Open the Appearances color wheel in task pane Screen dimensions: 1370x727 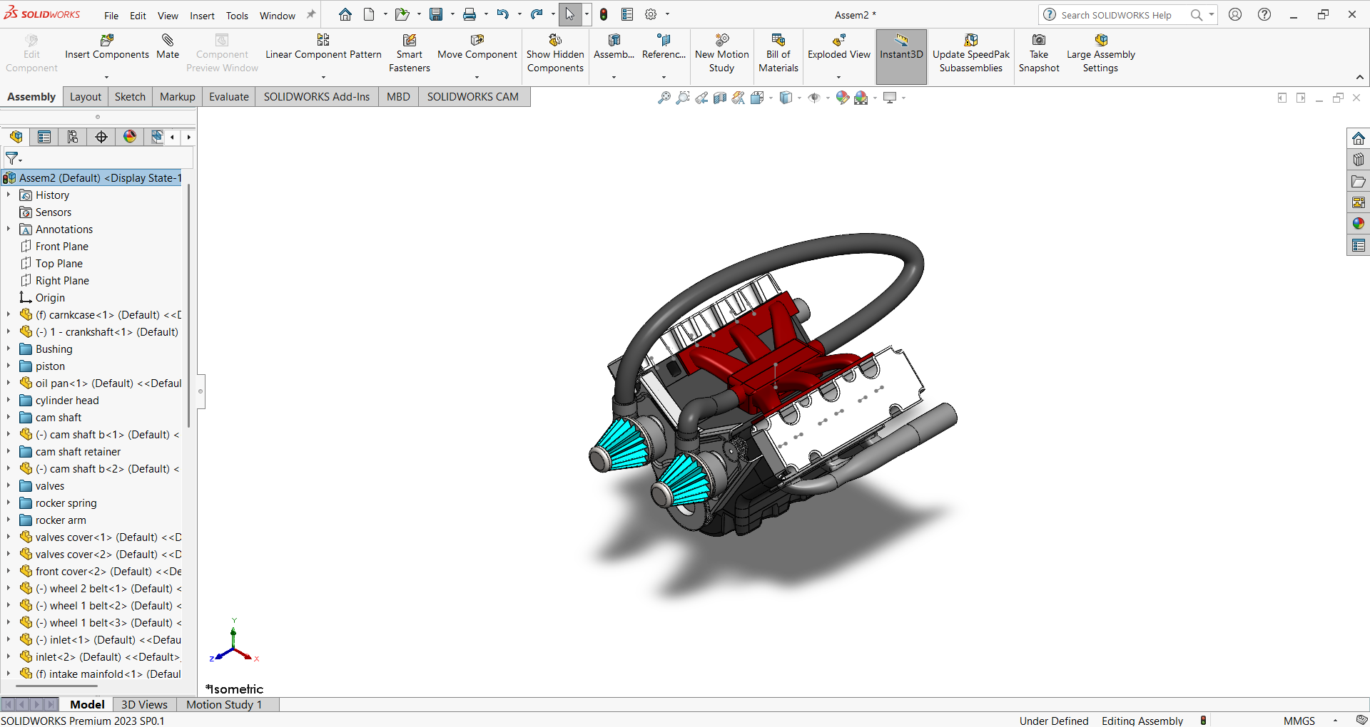(1358, 224)
